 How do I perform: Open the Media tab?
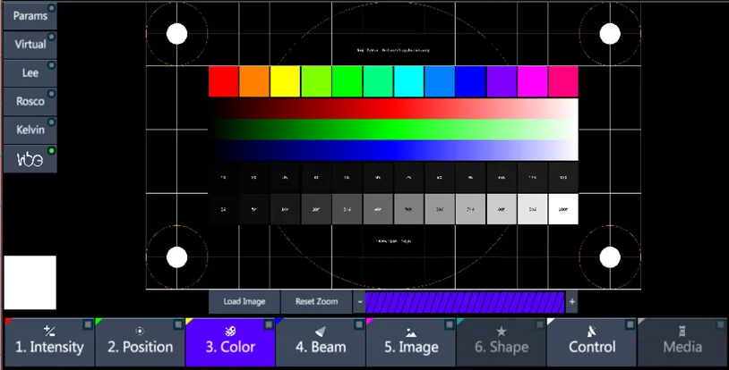(x=682, y=342)
